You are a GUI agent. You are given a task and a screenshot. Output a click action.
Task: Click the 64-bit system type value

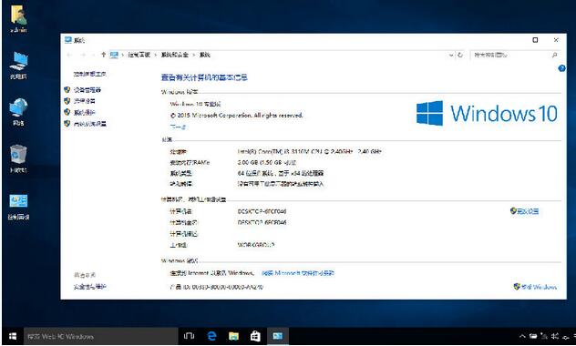point(281,173)
